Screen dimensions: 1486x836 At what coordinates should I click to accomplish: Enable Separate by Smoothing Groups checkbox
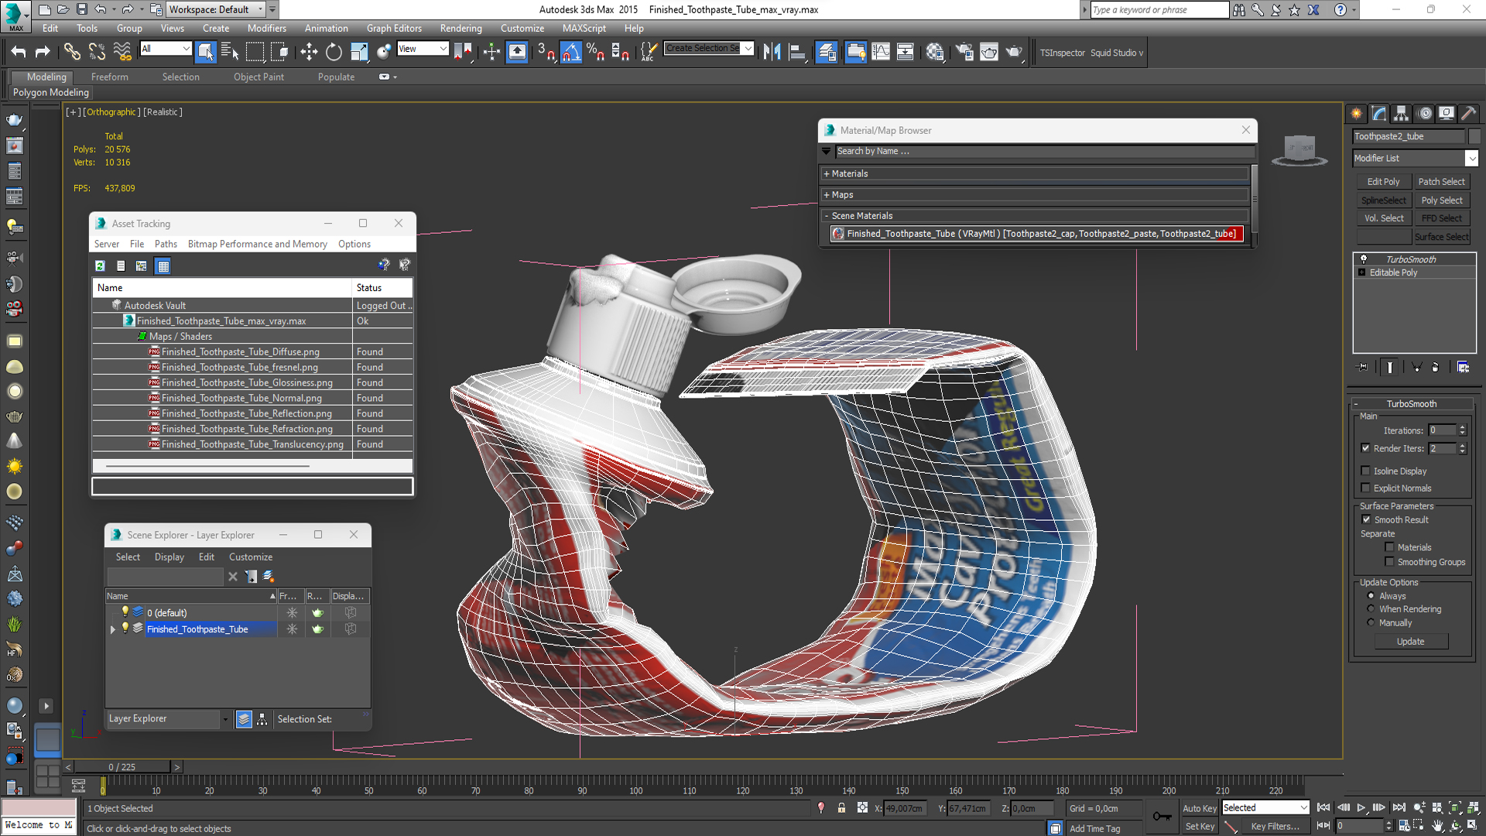[1389, 562]
